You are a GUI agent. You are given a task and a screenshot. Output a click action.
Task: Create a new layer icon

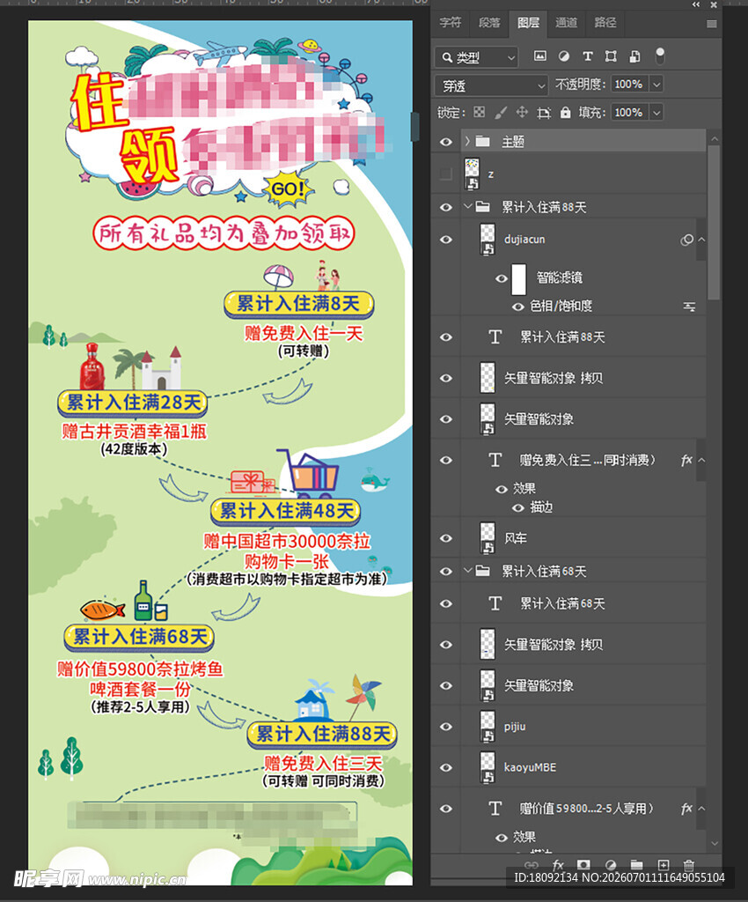click(x=663, y=865)
